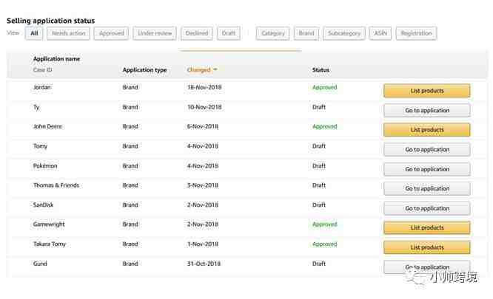Screen dimensions: 493x299
Task: Click the 10-Nov-2018 date cell
Action: click(204, 107)
